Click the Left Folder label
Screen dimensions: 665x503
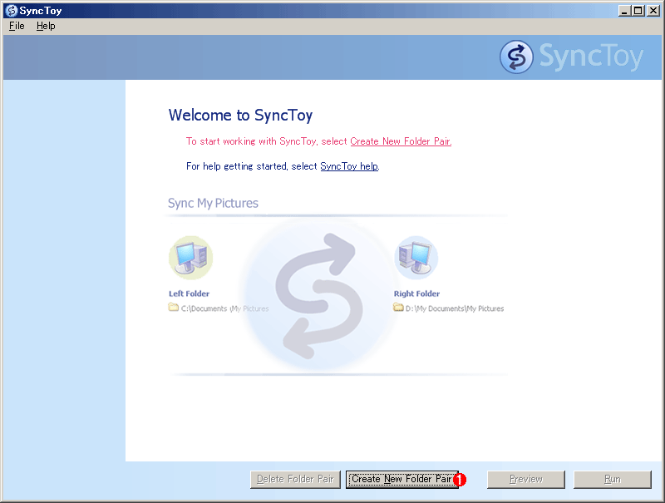[x=190, y=293]
